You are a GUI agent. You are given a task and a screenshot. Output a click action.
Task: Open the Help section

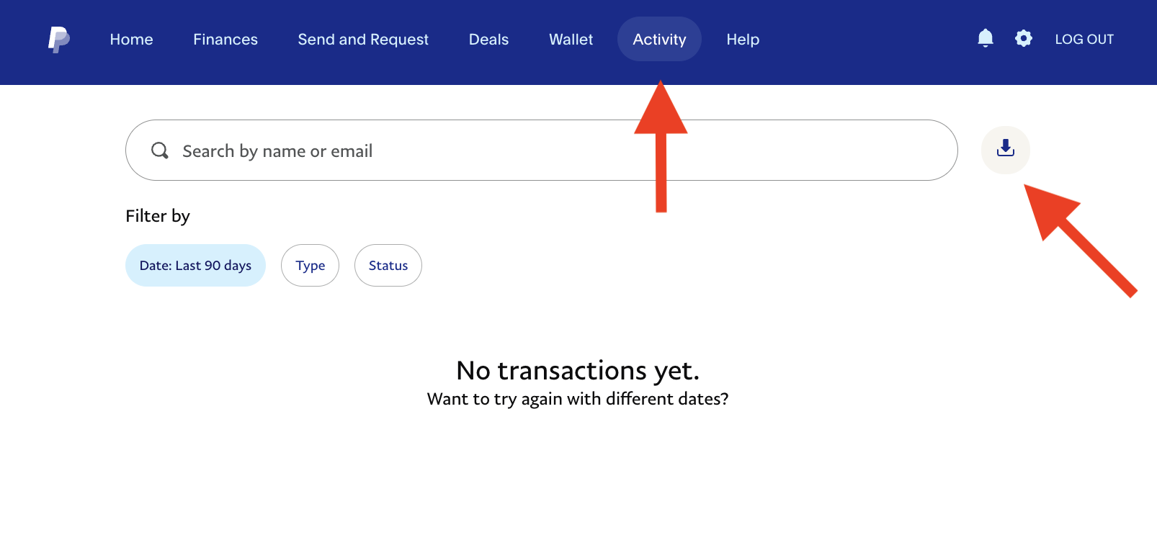(743, 40)
